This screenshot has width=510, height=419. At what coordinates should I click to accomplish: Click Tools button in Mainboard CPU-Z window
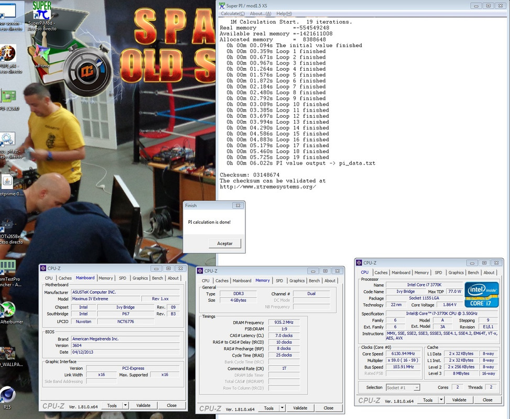tap(112, 405)
